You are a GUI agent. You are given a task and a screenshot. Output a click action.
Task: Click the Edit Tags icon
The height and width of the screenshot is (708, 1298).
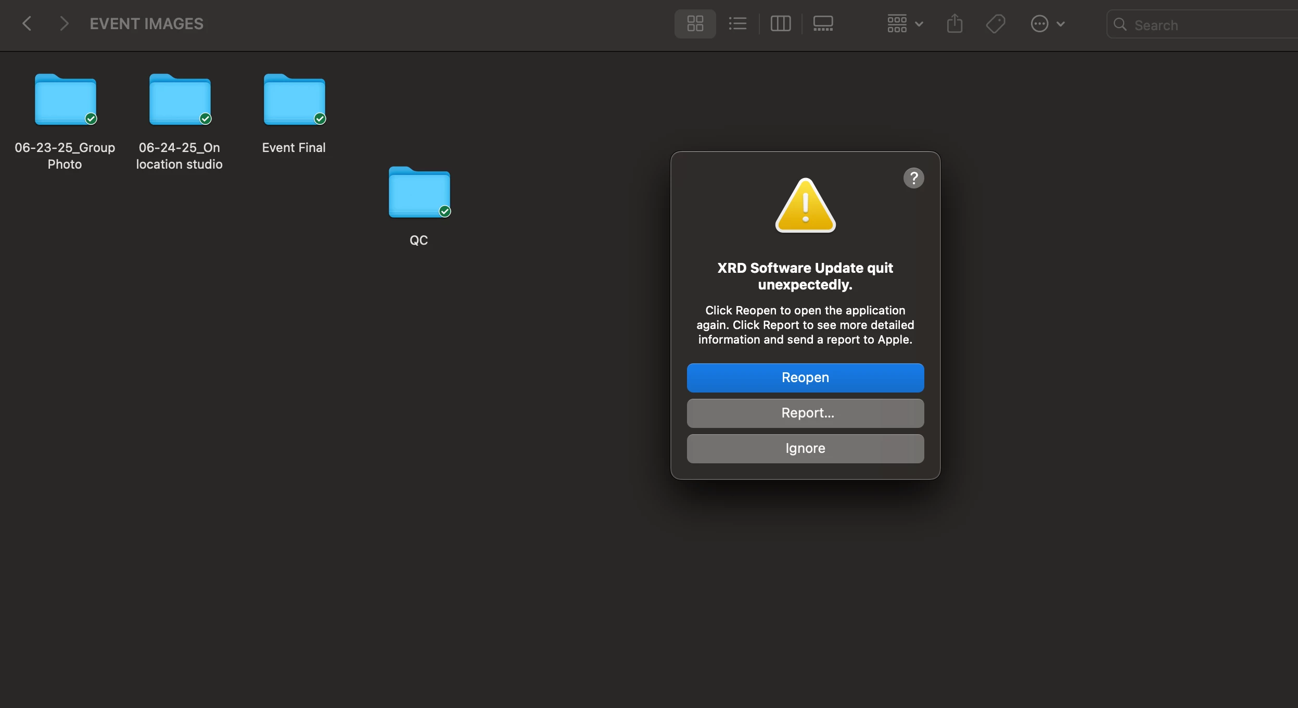click(x=995, y=23)
